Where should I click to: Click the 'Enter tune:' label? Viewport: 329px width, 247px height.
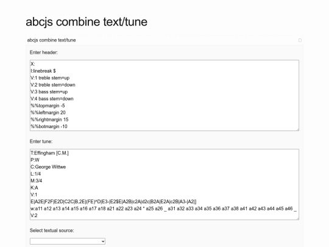point(41,141)
